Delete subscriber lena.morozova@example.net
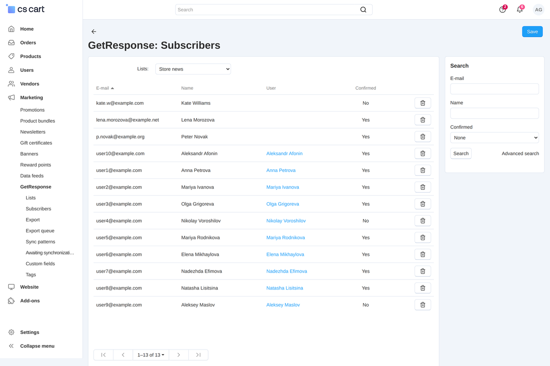Viewport: 550px width, 366px height. [423, 120]
